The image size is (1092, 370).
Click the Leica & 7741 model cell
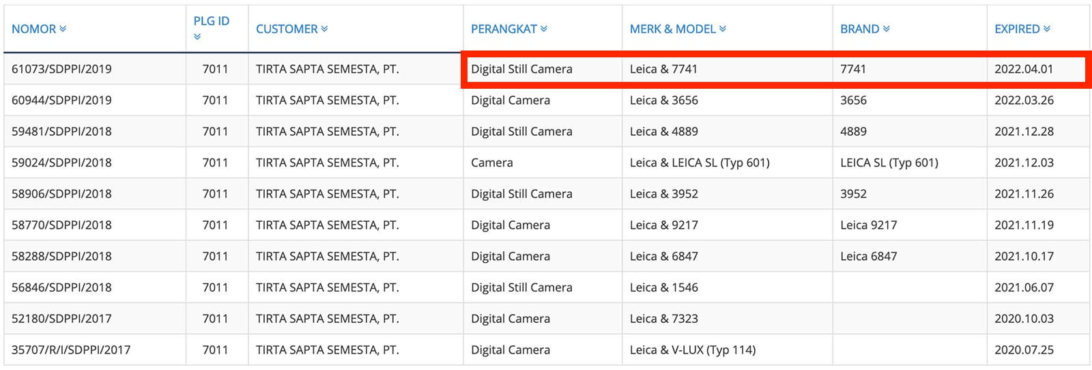point(663,69)
